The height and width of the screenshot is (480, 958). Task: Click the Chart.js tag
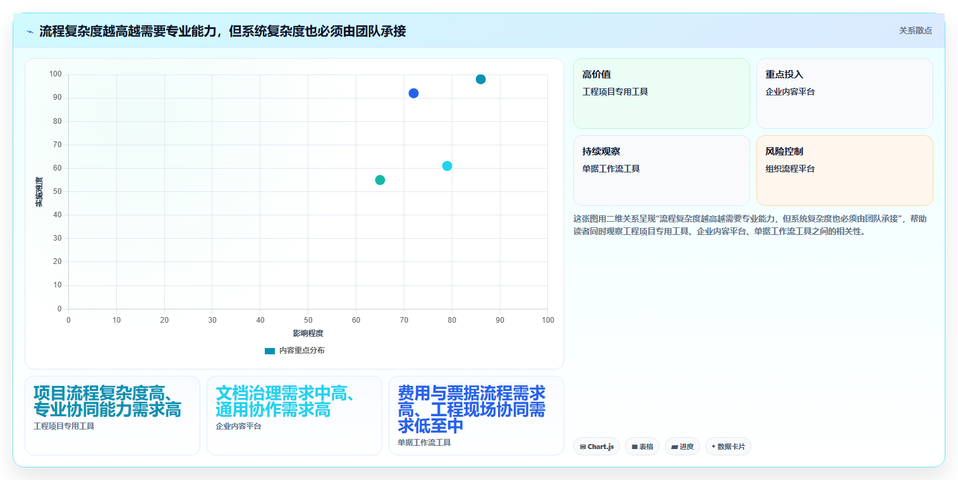point(597,447)
